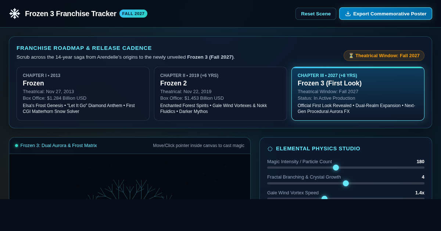This screenshot has height=231, width=441.
Task: Click 'Magic Intensity / Particle Count' label
Action: coord(300,162)
